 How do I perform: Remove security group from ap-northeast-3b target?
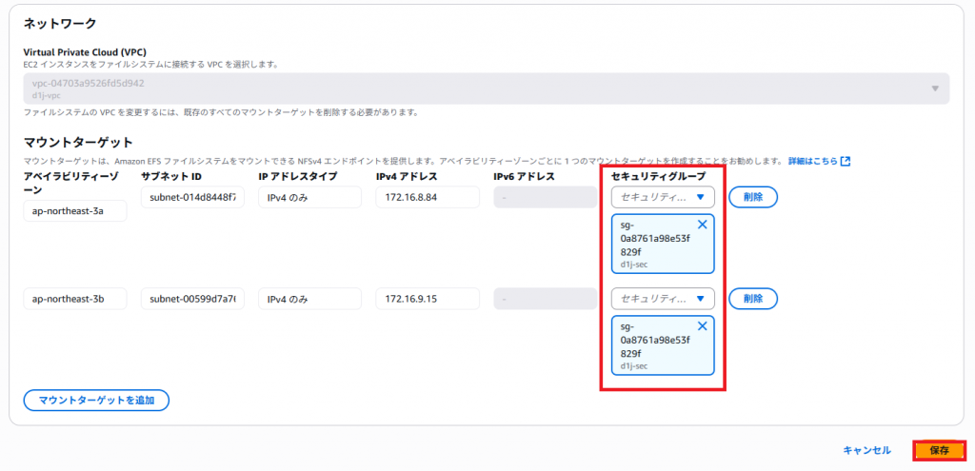[703, 326]
